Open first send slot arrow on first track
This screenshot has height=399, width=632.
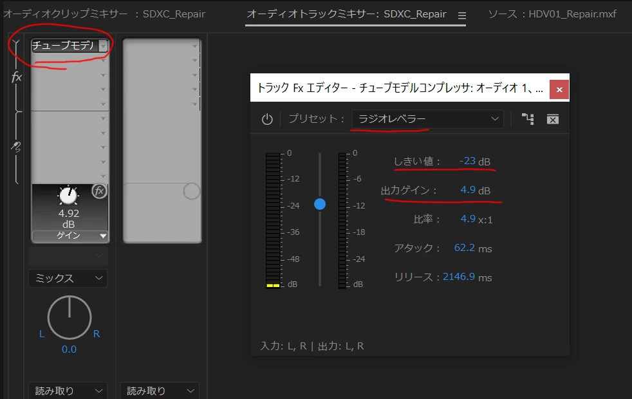coord(103,118)
